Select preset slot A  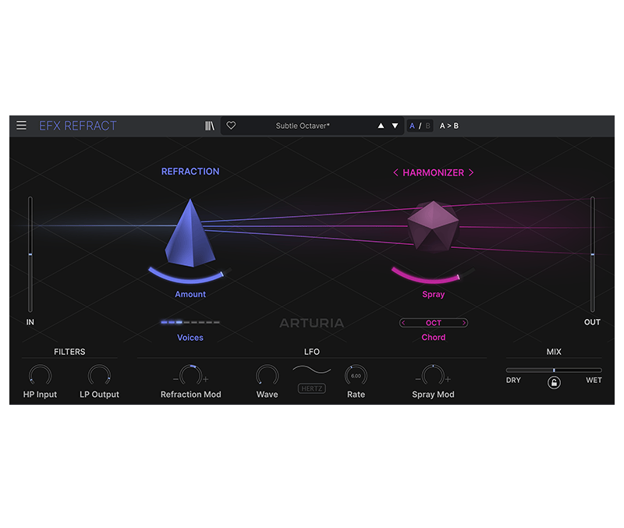pos(413,126)
